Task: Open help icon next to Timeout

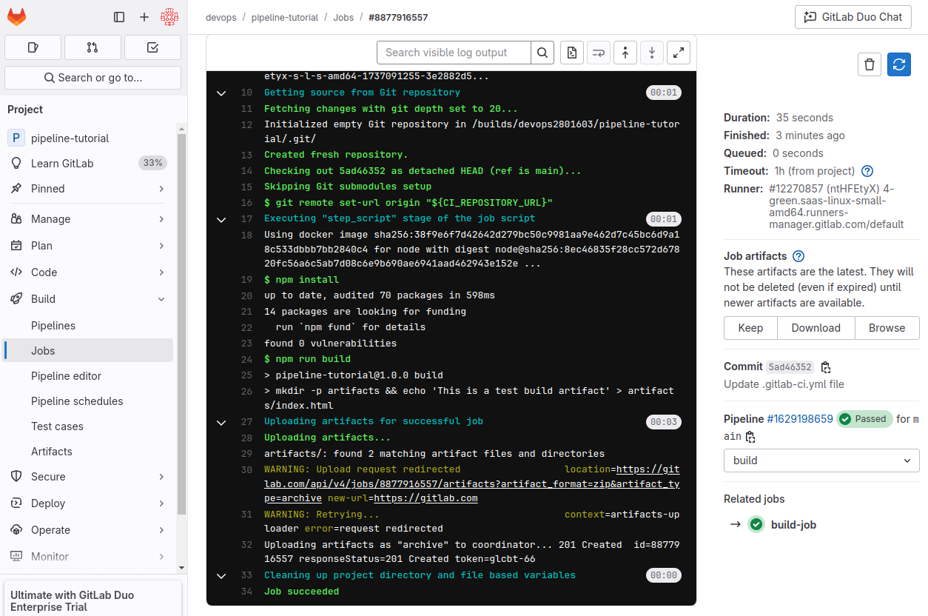Action: pos(867,171)
